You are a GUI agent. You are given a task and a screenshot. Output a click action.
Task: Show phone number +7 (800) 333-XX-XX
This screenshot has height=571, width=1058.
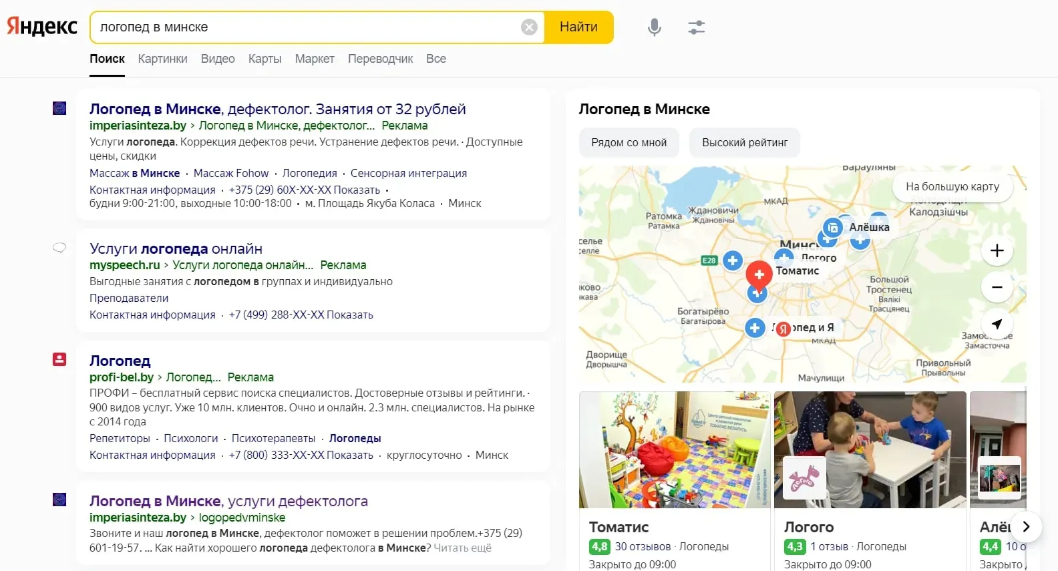click(x=301, y=455)
